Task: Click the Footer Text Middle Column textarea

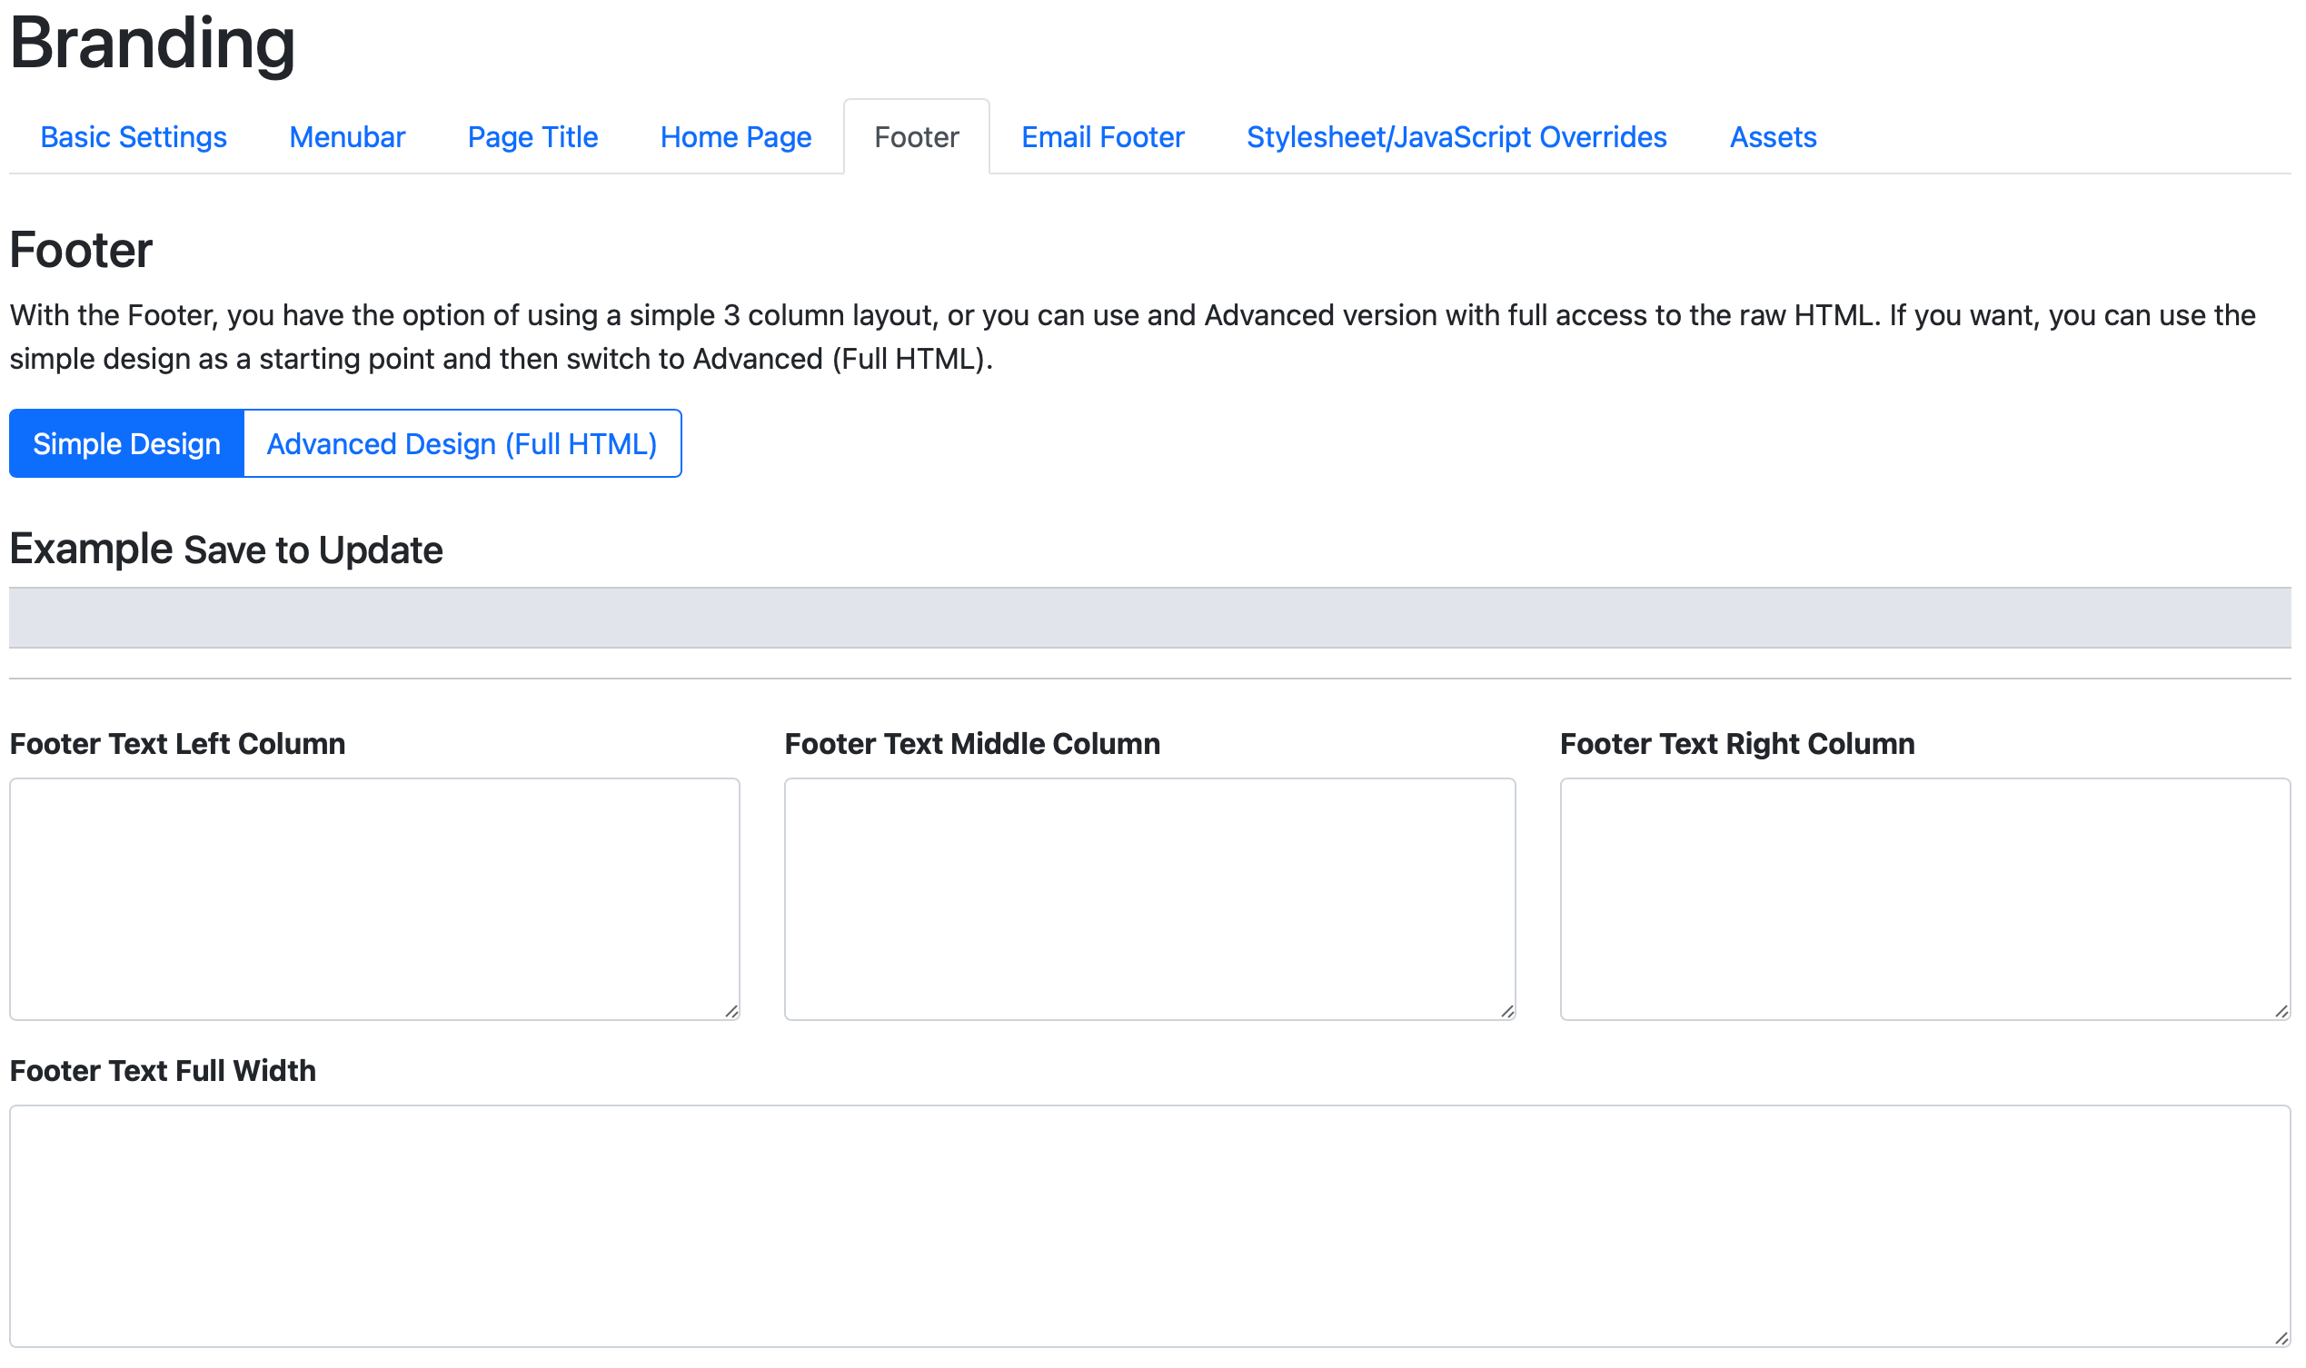Action: pyautogui.click(x=1148, y=897)
